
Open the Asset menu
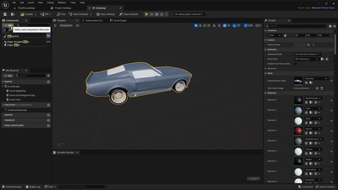(x=31, y=3)
